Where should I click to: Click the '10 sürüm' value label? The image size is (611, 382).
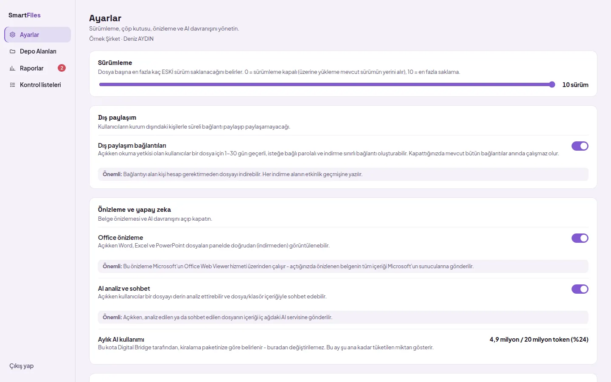click(575, 85)
